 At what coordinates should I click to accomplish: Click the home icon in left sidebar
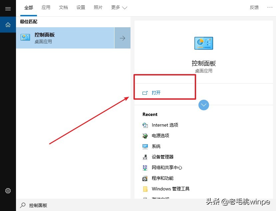click(8, 25)
